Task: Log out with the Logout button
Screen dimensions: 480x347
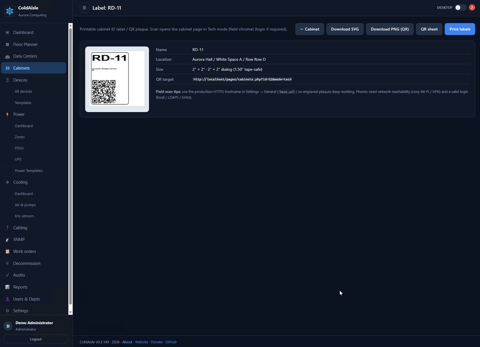Action: point(36,339)
